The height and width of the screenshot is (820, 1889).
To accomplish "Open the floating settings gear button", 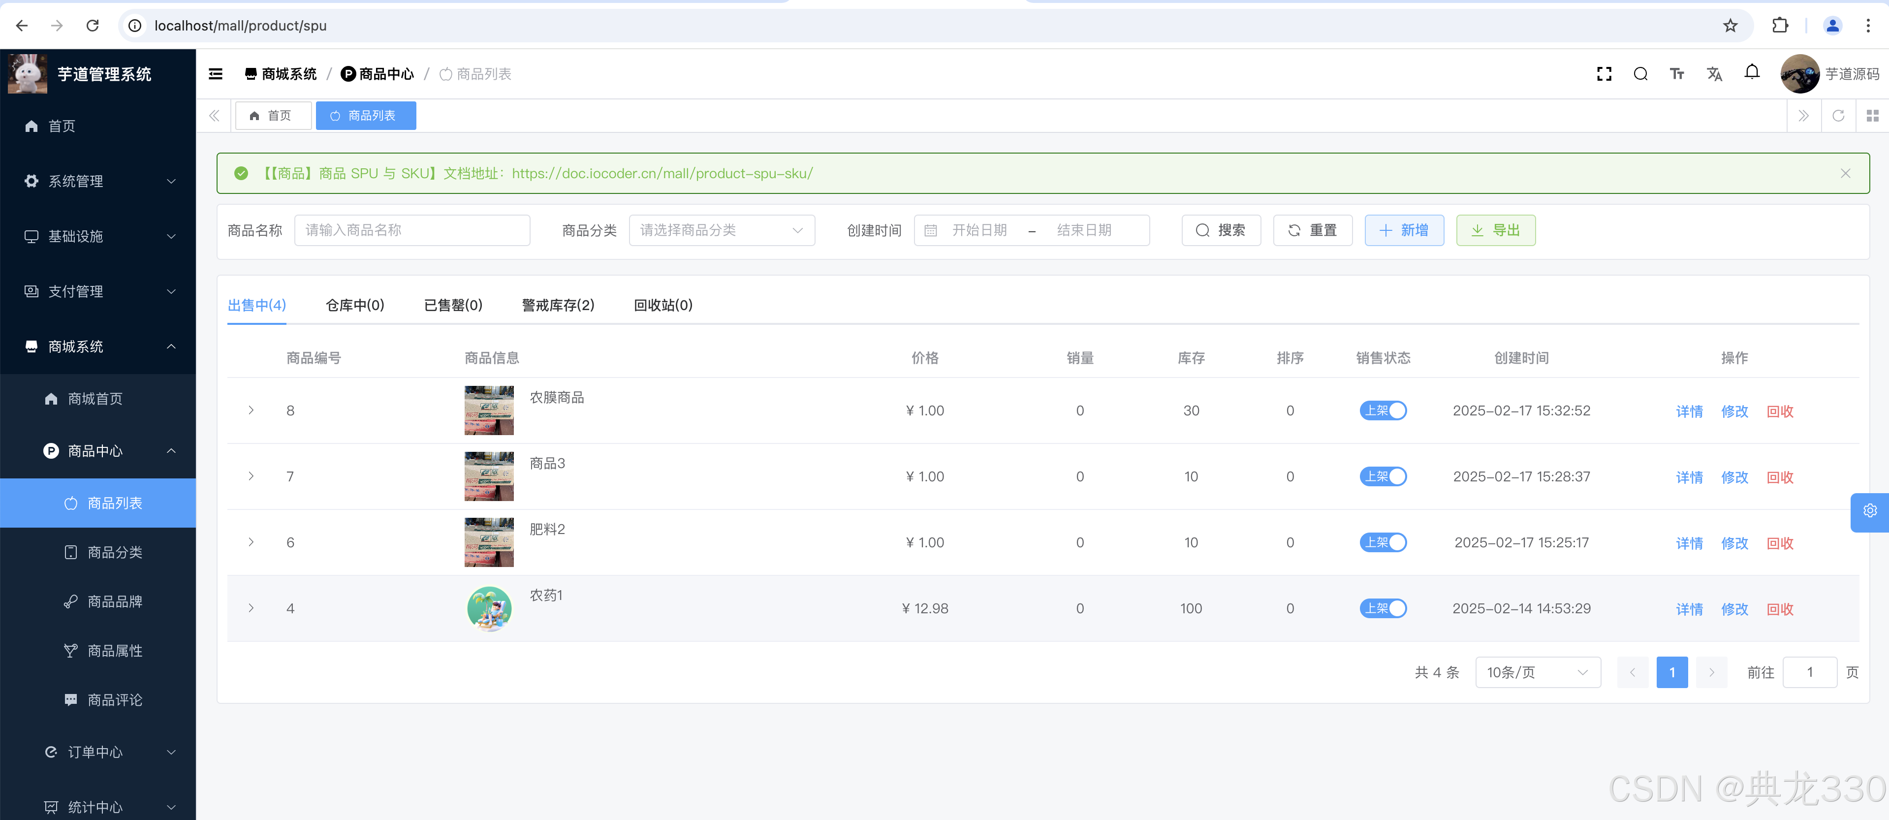I will pyautogui.click(x=1869, y=510).
